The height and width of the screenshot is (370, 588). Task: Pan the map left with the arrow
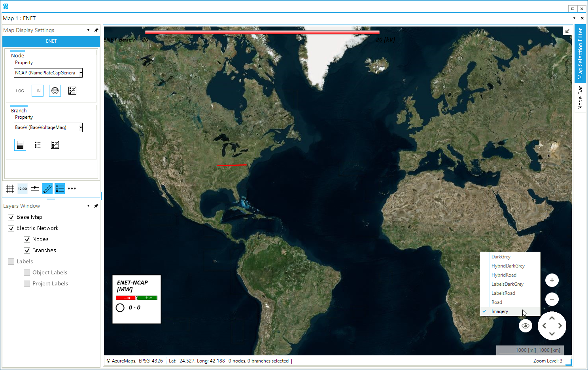(544, 326)
